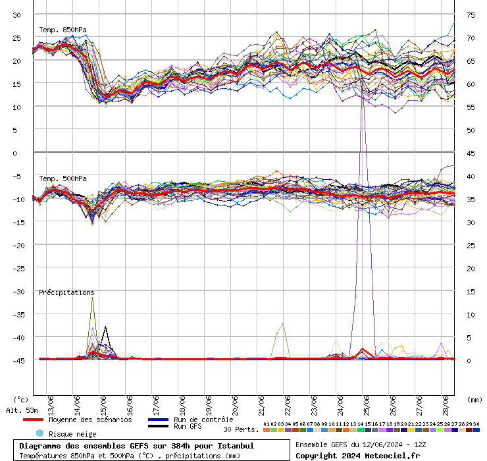The width and height of the screenshot is (487, 461).
Task: Click the 30 Perts. label
Action: point(241,429)
